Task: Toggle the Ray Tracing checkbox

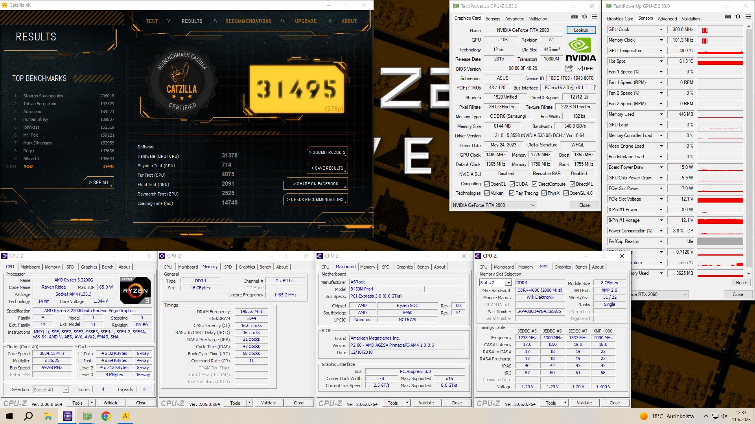Action: pyautogui.click(x=512, y=193)
